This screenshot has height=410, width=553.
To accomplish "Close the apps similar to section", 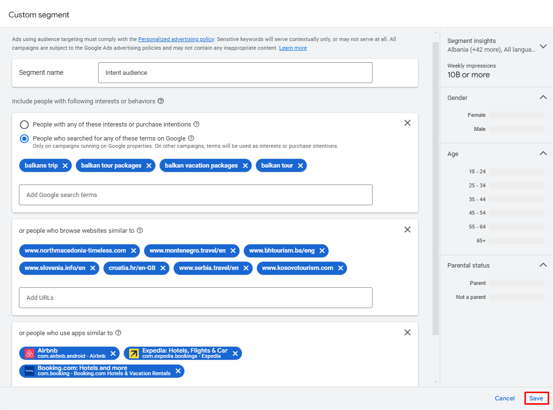I will coord(407,333).
